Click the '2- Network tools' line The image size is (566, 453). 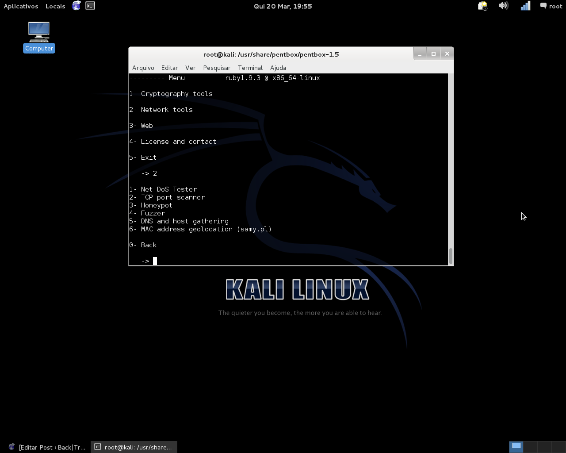(161, 110)
